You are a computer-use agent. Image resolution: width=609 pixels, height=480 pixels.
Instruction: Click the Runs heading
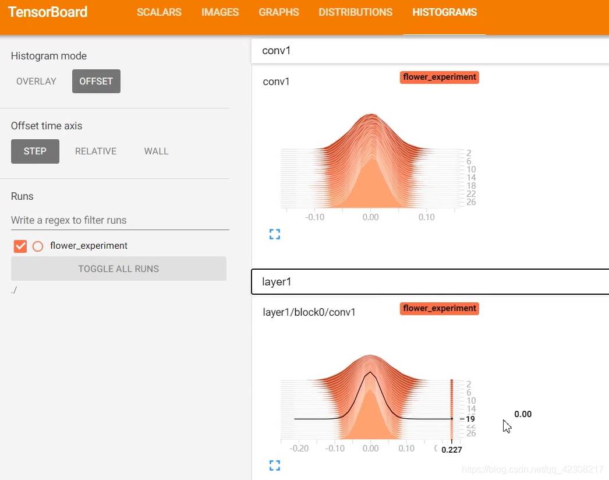point(22,196)
